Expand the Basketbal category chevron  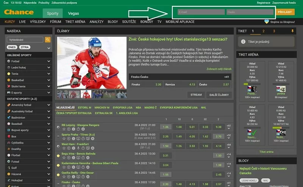(49, 80)
